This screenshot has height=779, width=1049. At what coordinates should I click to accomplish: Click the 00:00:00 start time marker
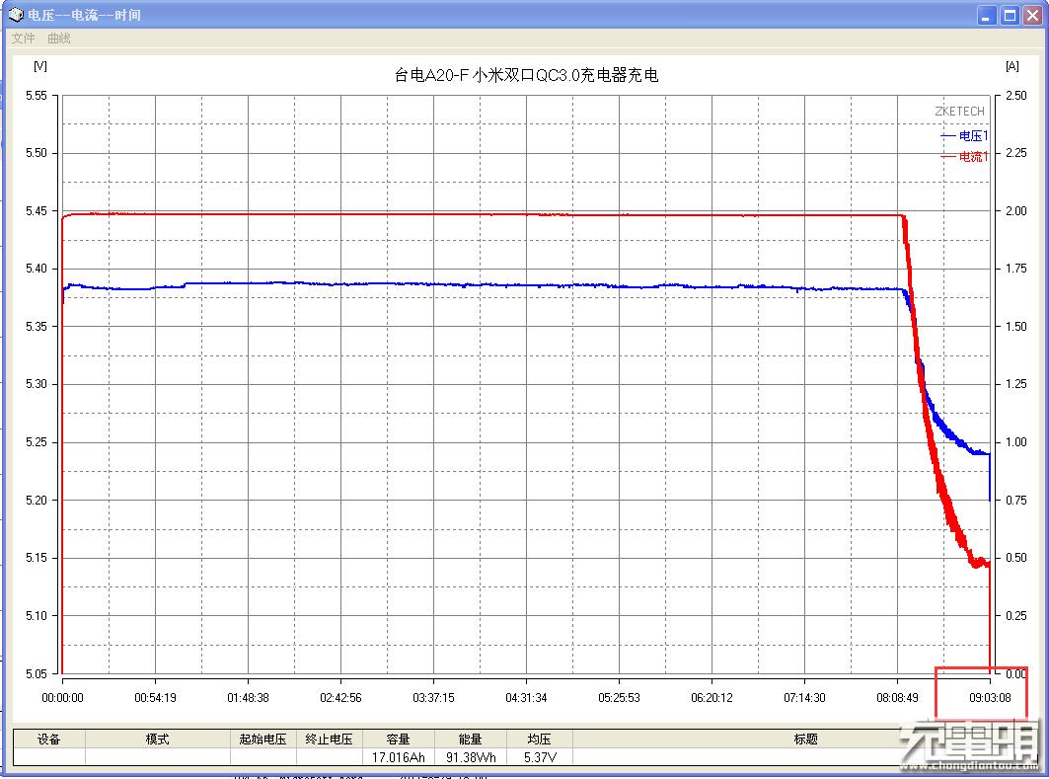pos(62,697)
